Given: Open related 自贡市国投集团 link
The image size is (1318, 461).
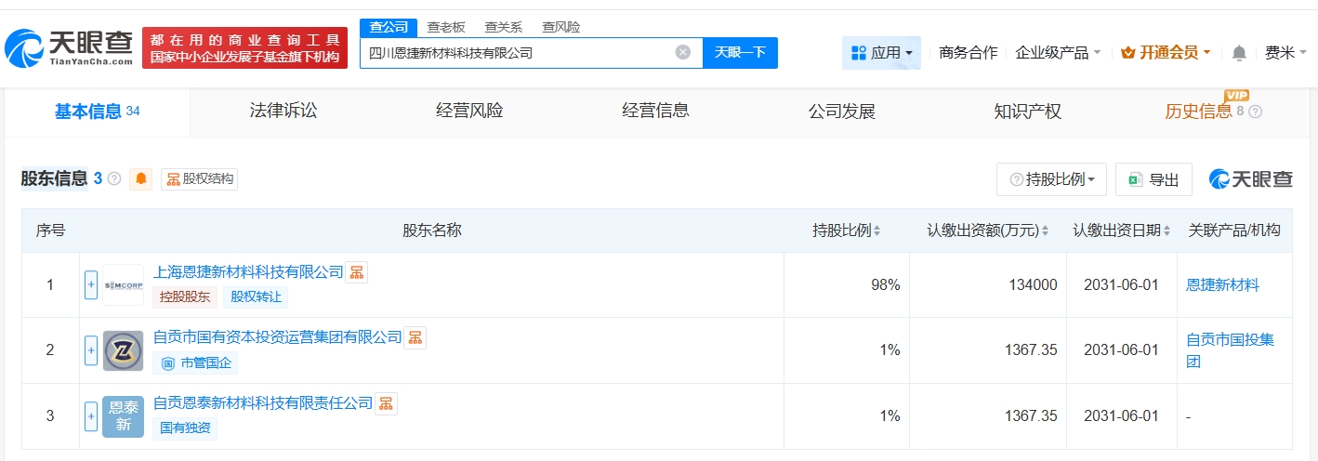Looking at the screenshot, I should pos(1230,350).
